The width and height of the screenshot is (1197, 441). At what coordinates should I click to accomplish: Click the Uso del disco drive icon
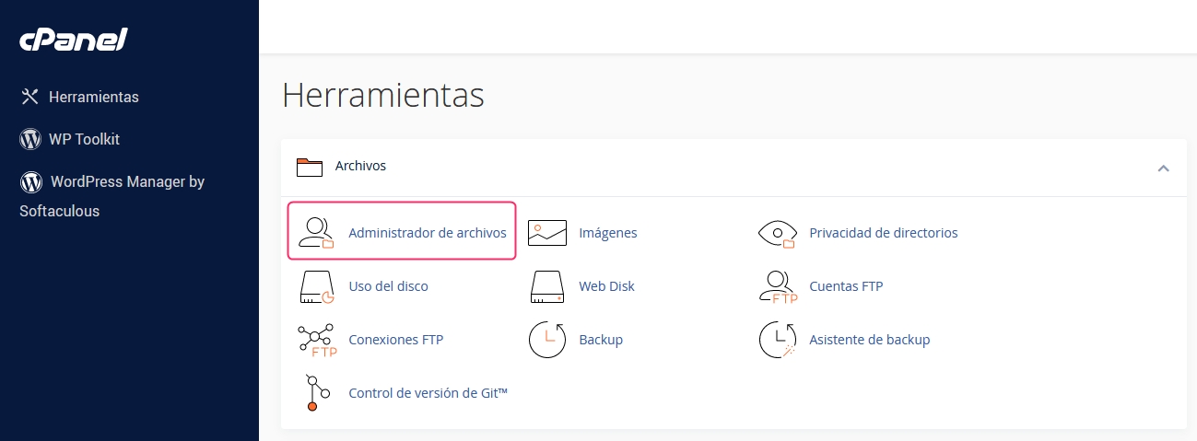pos(316,287)
